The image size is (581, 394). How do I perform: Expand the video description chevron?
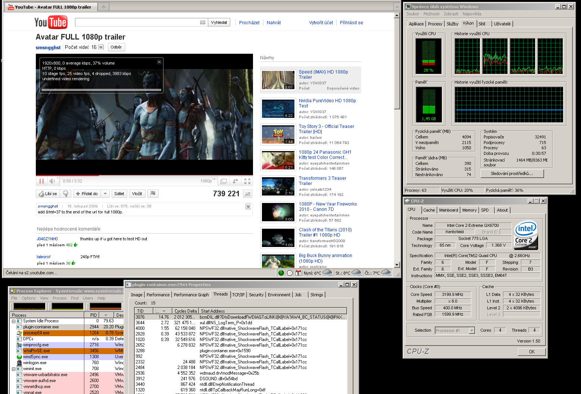coord(248,206)
